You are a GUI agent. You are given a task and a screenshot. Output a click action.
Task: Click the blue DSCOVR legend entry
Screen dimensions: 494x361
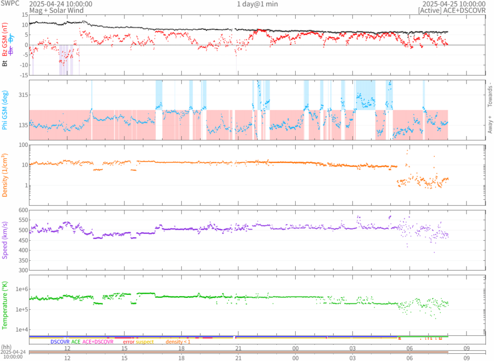(x=60, y=342)
